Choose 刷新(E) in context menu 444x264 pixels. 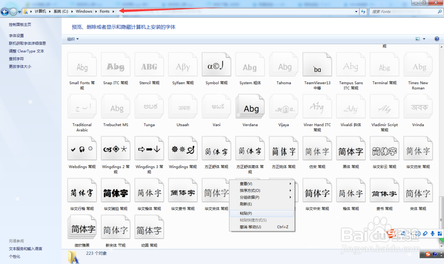[262, 204]
